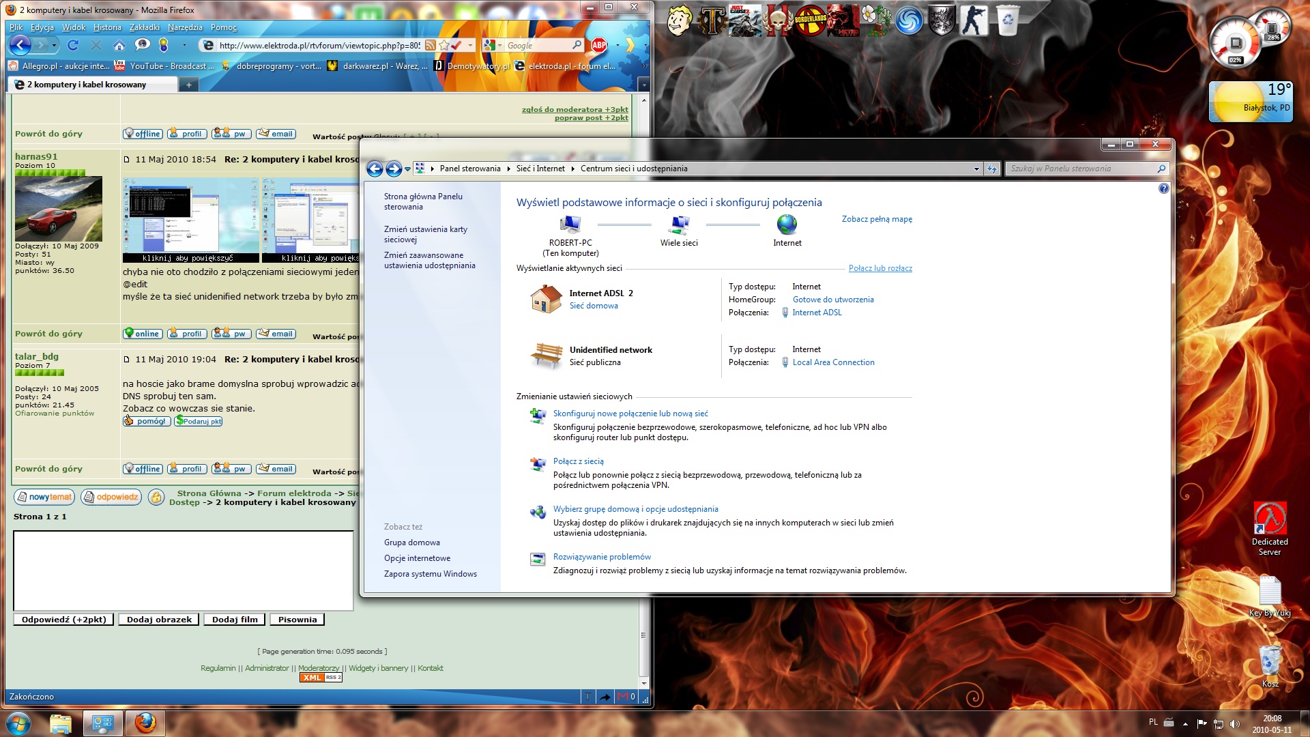Click the volume speaker tray icon
The image size is (1310, 737).
[x=1234, y=723]
